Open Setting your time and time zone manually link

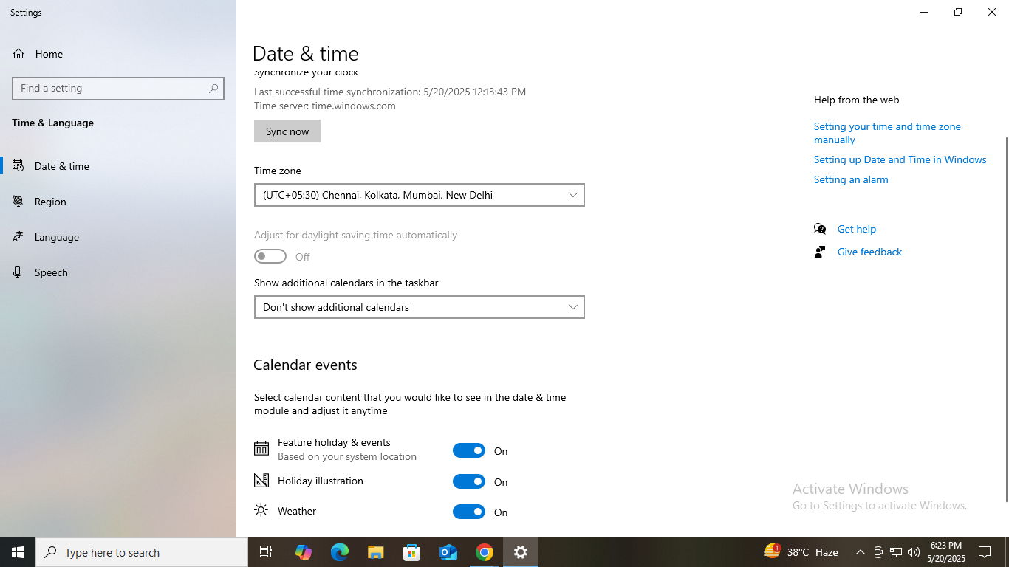coord(887,133)
